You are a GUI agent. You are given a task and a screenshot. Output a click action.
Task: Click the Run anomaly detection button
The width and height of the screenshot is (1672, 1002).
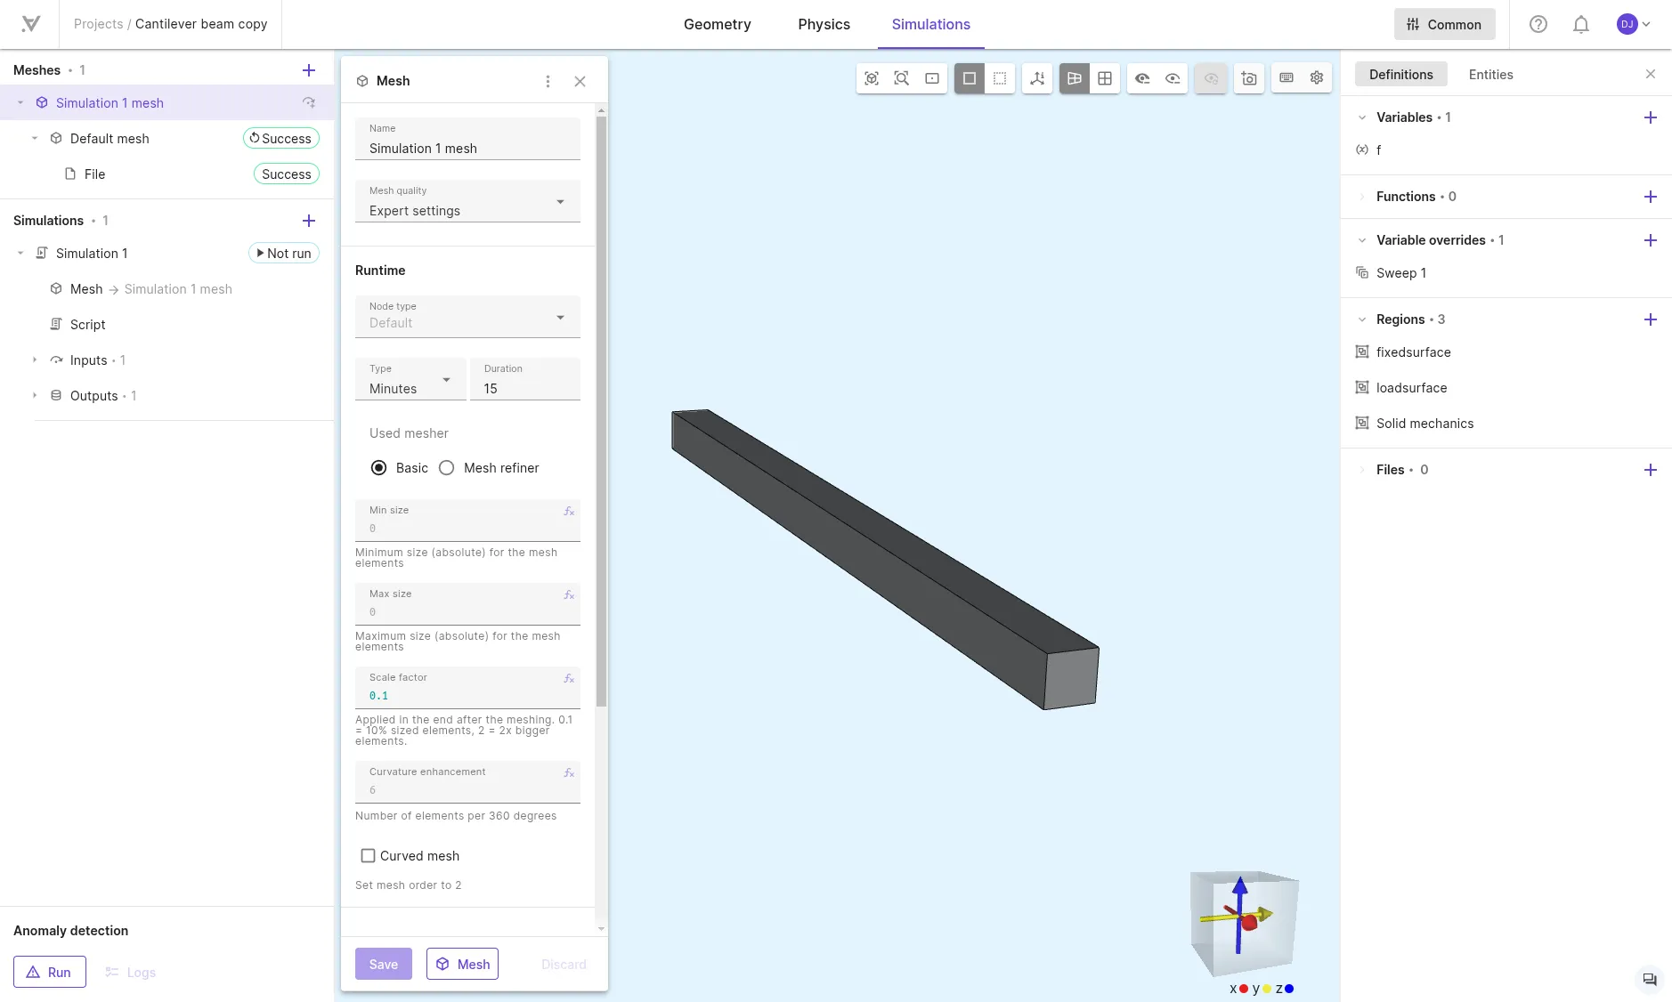click(x=50, y=972)
